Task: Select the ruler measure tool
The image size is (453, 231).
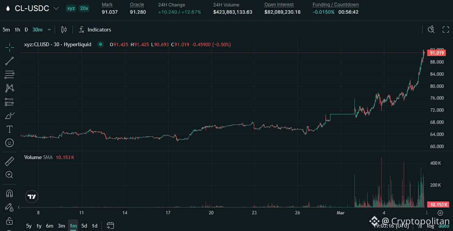Action: click(9, 161)
